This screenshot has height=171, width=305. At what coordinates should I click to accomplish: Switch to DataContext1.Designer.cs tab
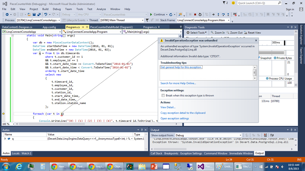[x=17, y=27]
